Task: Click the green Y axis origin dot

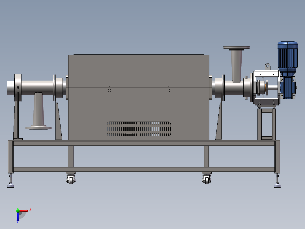Action: click(x=18, y=211)
